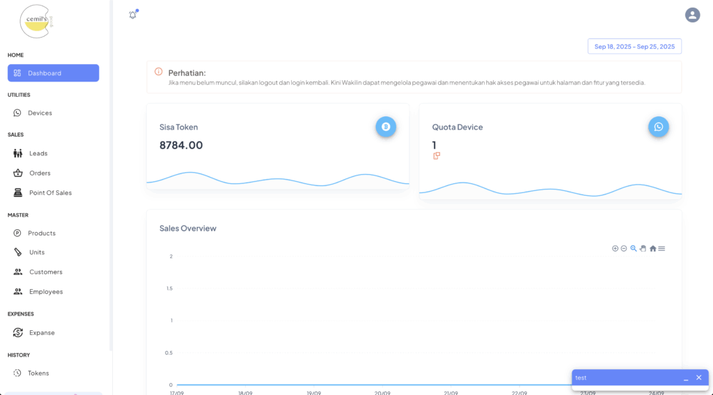Select Dashboard in the sidebar
This screenshot has height=395, width=713.
[53, 73]
